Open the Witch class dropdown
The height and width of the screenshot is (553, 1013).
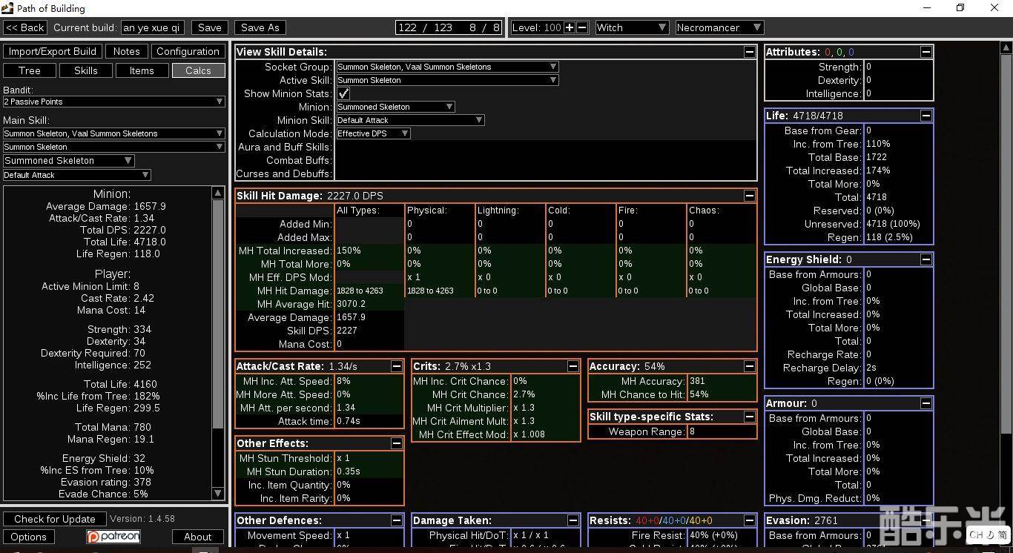[631, 27]
